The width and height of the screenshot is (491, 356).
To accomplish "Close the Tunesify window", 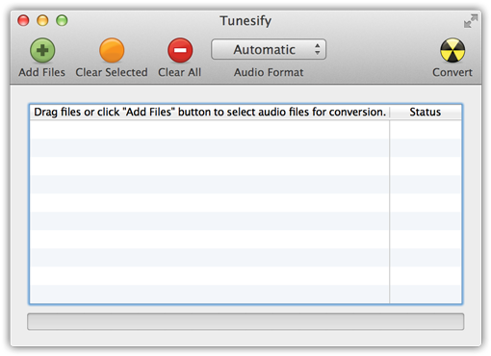I will click(x=23, y=20).
